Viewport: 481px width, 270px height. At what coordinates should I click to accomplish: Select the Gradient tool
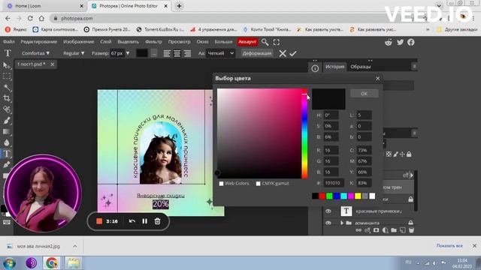pyautogui.click(x=7, y=132)
